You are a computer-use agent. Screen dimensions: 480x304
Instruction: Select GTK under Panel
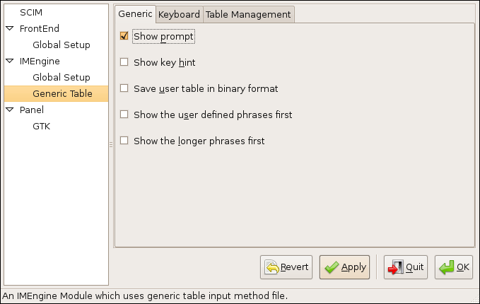click(41, 127)
